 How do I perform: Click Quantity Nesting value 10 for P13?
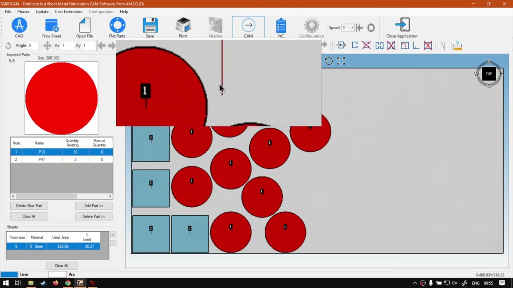[x=75, y=152]
